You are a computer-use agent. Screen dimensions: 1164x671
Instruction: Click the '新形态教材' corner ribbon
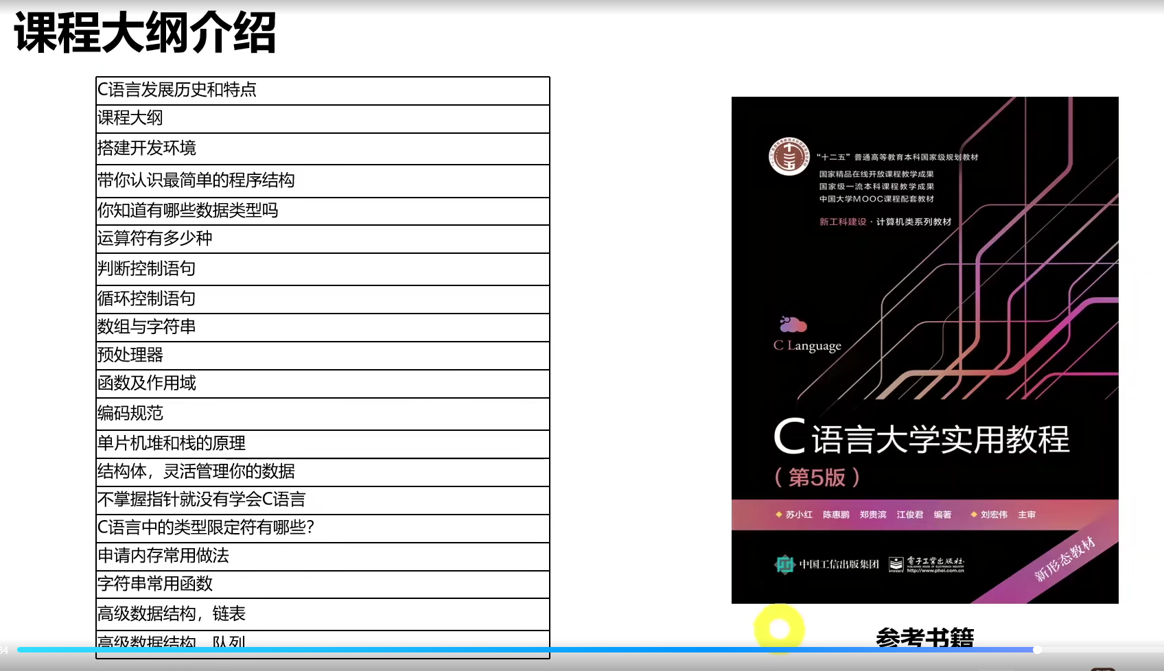point(1064,559)
